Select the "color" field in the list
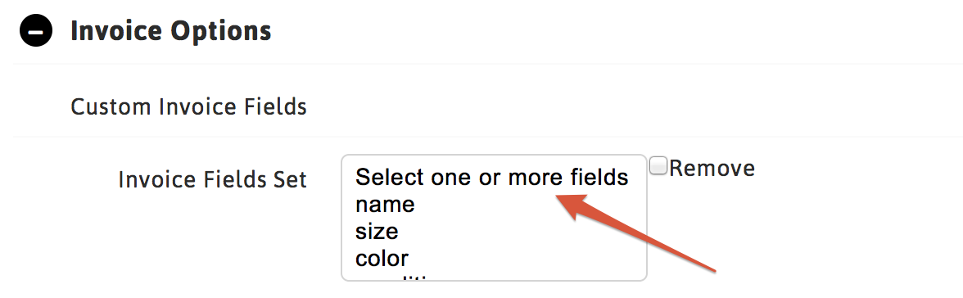This screenshot has width=963, height=298. [x=382, y=258]
